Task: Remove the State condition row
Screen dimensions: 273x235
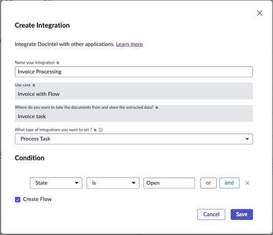Action: pyautogui.click(x=247, y=183)
